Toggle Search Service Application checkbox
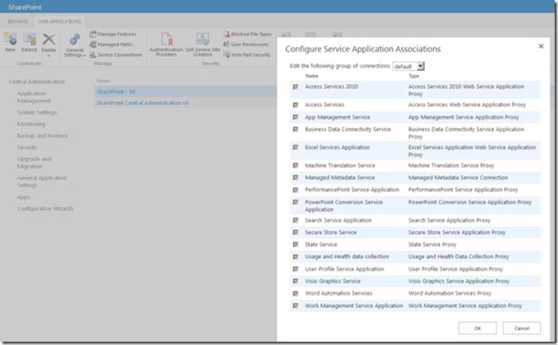The image size is (558, 345). 296,220
